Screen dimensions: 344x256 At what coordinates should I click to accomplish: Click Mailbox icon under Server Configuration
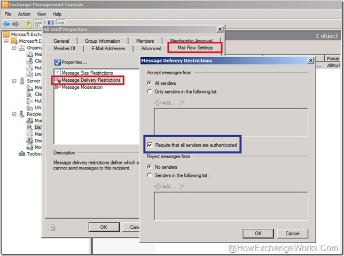click(x=29, y=88)
